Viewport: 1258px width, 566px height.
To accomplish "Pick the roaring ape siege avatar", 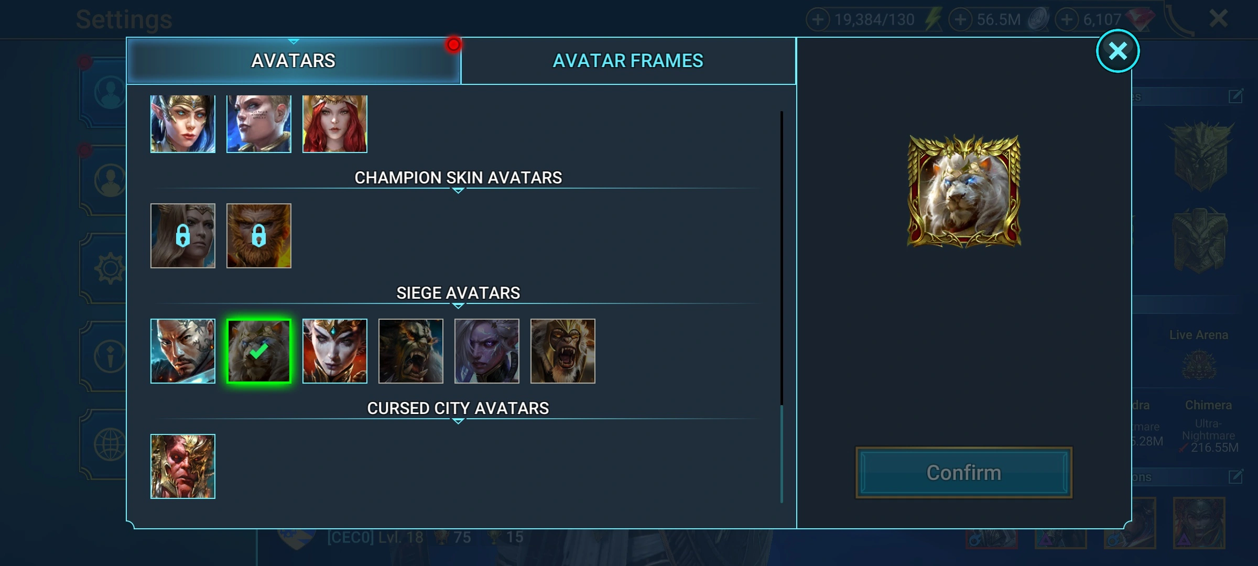I will (562, 351).
